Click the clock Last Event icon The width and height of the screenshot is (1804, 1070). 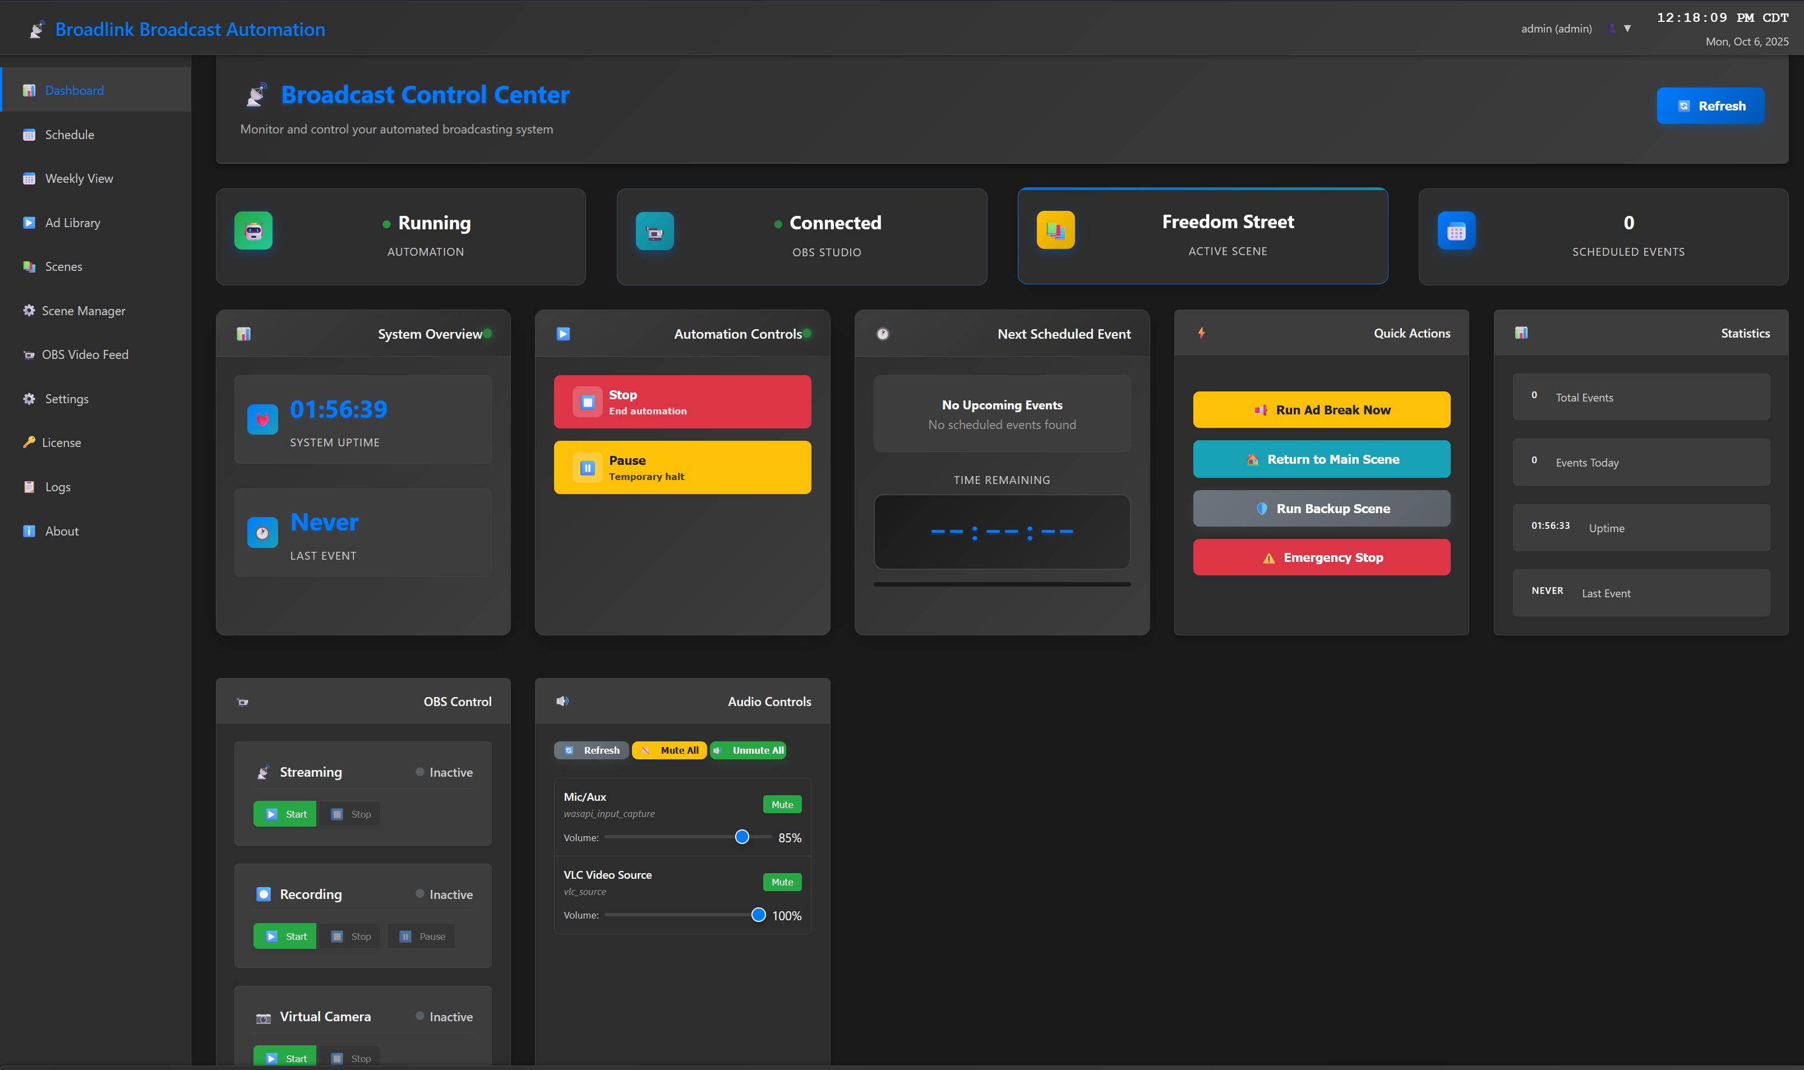pyautogui.click(x=262, y=533)
